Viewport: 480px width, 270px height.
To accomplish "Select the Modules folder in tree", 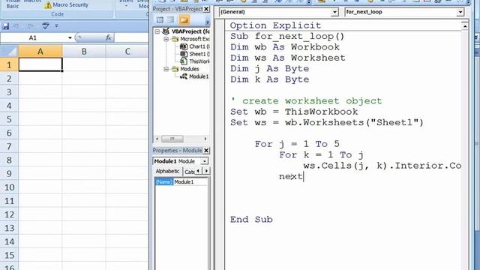I will click(190, 69).
